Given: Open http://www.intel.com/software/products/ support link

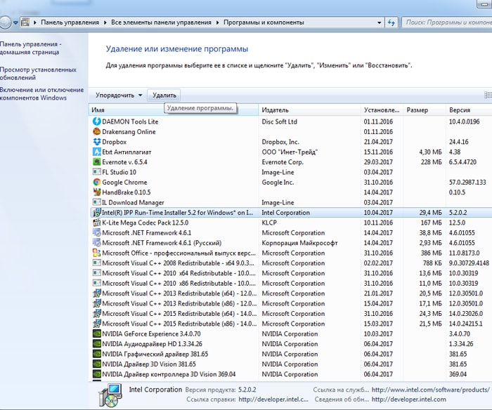Looking at the screenshot, I should (430, 390).
